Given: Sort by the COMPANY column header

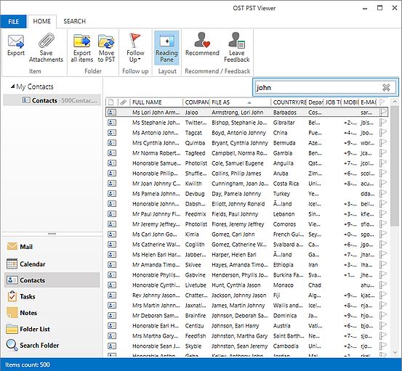Looking at the screenshot, I should pos(197,102).
